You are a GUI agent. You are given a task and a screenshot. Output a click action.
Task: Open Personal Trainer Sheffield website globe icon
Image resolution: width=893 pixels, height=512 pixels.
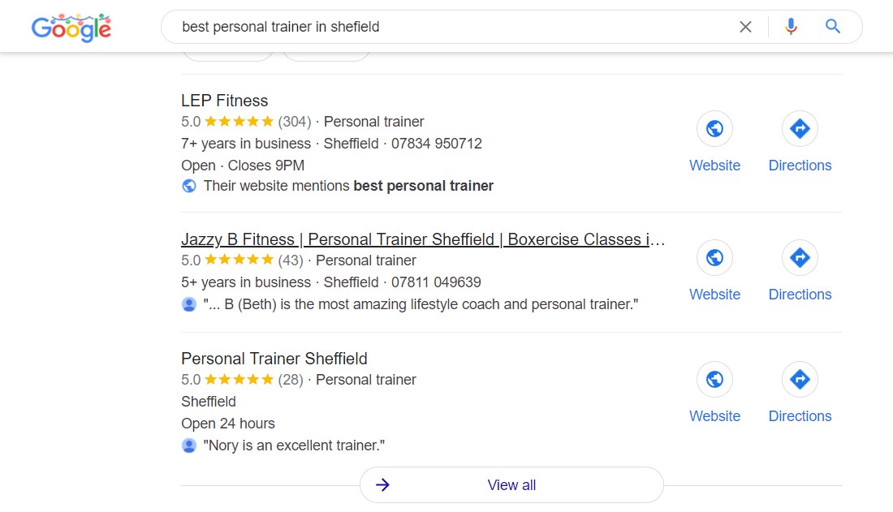coord(714,379)
